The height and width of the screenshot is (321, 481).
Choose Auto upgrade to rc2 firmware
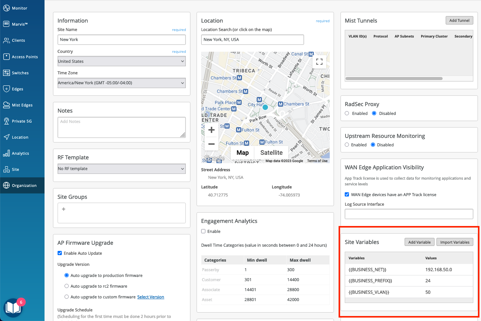[67, 286]
